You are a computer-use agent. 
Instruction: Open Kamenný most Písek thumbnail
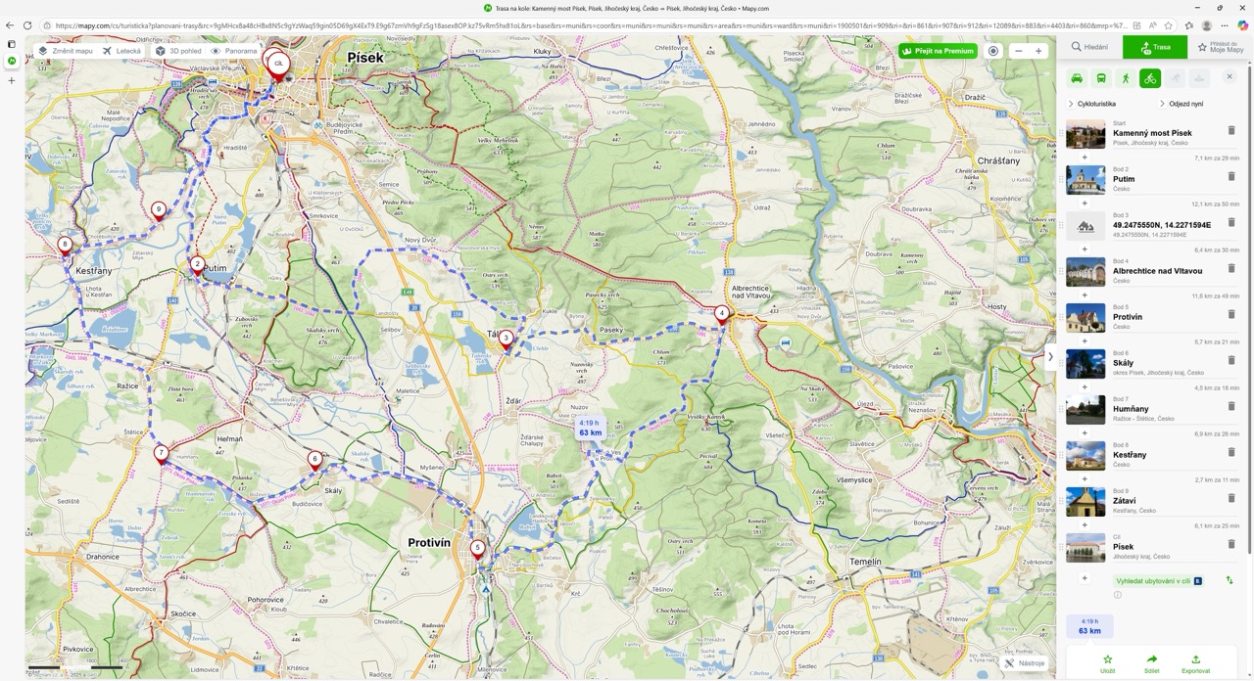(x=1085, y=134)
